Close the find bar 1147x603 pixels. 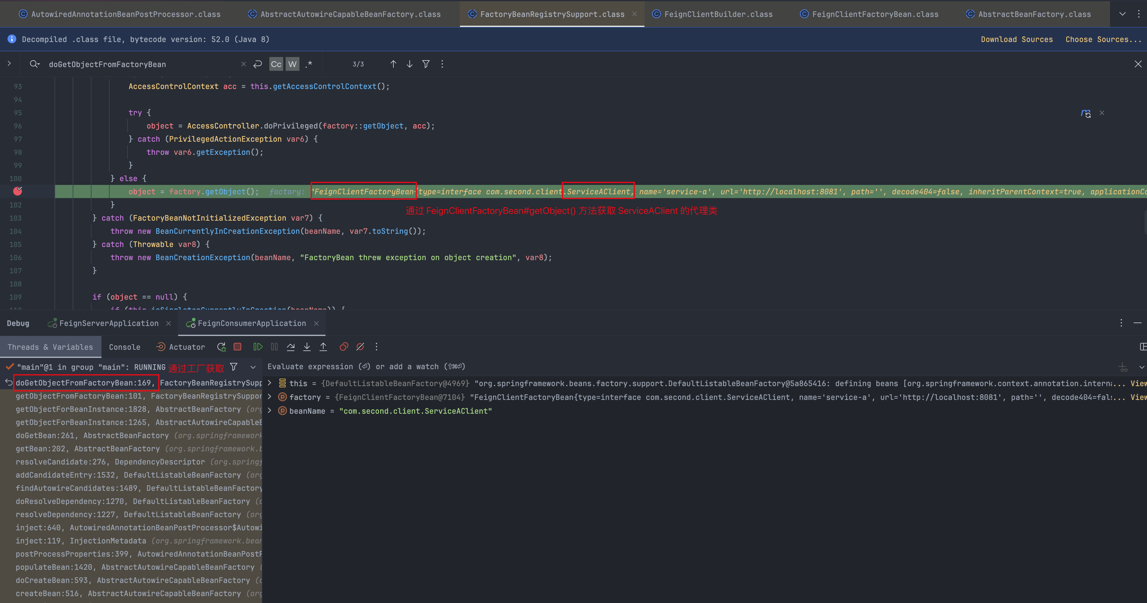(1138, 64)
